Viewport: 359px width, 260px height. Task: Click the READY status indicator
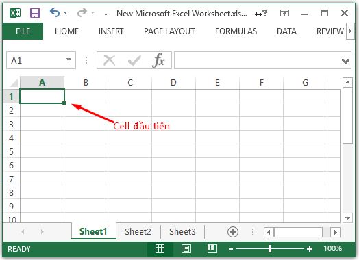pos(19,249)
